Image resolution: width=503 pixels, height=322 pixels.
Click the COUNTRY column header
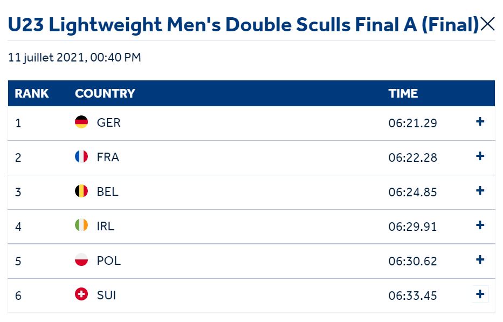105,93
